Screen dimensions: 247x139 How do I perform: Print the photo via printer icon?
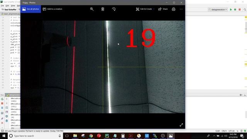pos(174,9)
